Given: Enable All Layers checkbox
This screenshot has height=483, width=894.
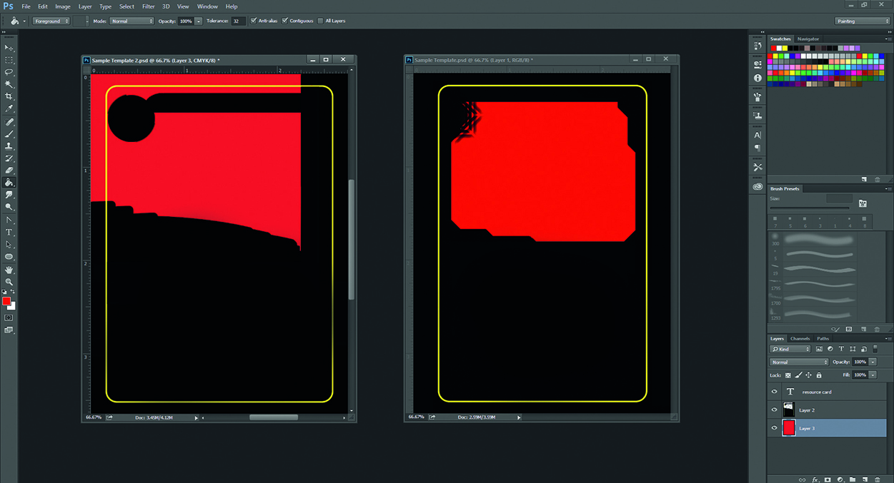Looking at the screenshot, I should pyautogui.click(x=320, y=21).
